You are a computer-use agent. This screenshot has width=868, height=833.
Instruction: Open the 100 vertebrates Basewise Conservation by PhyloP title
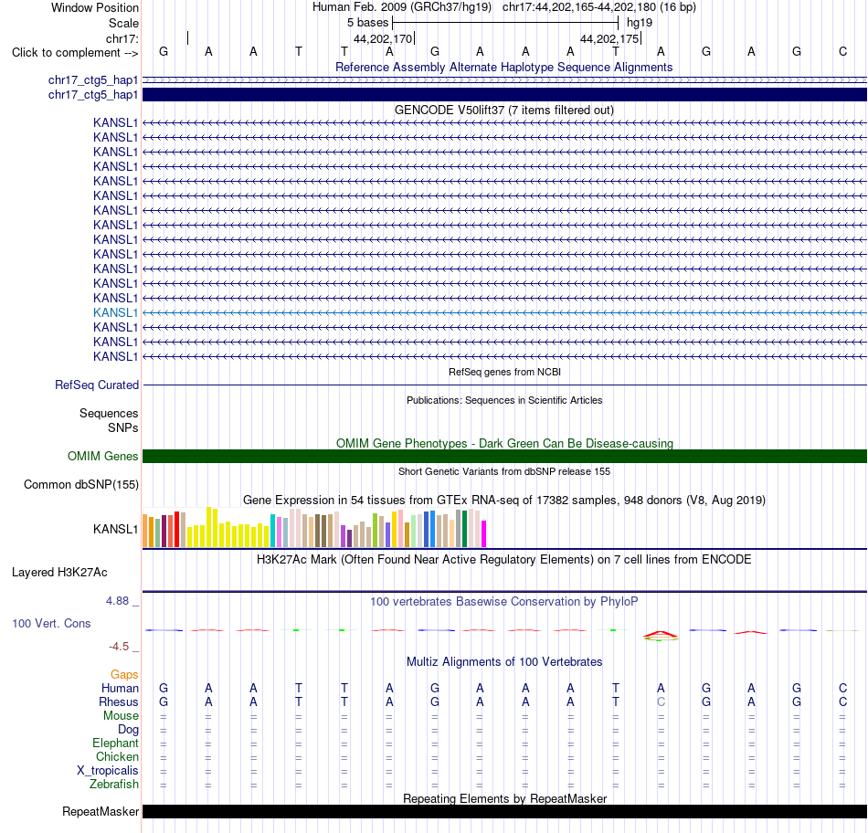pos(503,602)
